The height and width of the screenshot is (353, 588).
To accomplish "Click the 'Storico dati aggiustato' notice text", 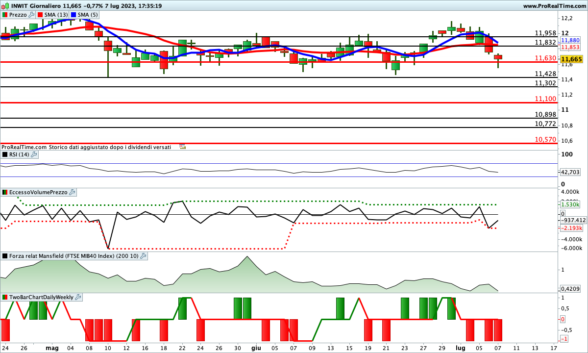I will [110, 147].
